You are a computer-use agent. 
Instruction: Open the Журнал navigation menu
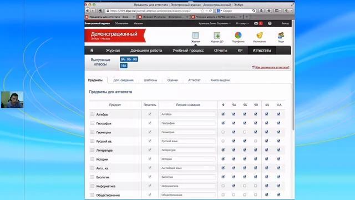coord(113,51)
